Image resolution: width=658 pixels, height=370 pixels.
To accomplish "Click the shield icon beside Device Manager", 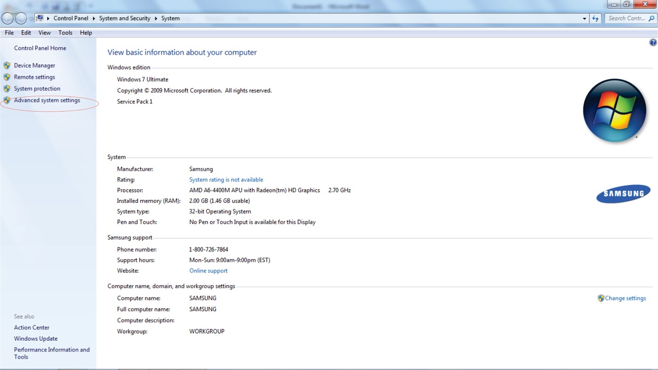I will pos(7,65).
